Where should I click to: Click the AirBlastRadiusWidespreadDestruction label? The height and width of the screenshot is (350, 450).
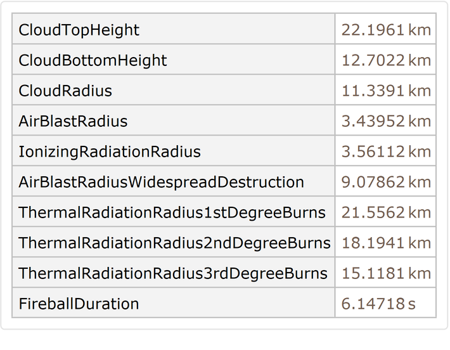(162, 182)
